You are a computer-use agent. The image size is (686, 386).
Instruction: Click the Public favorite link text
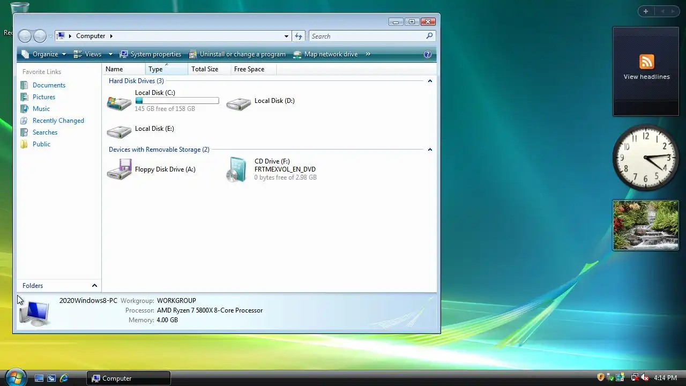(41, 144)
